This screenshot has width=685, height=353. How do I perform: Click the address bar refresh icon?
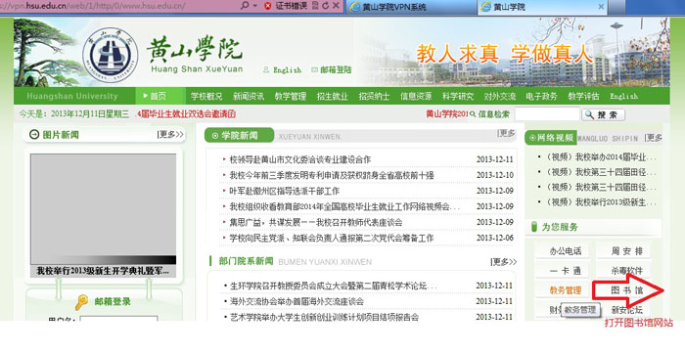[x=326, y=6]
